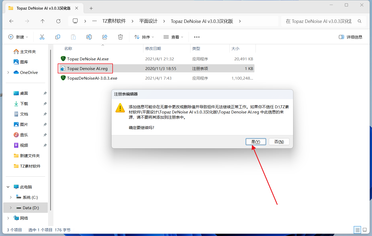Switch to details list view icon
Image resolution: width=372 pixels, height=236 pixels.
pos(357,230)
